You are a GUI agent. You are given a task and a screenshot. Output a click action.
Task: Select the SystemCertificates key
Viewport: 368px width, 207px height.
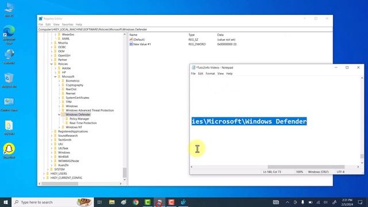[x=77, y=98]
